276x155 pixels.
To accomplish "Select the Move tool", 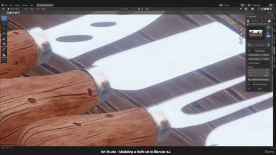I will pyautogui.click(x=4, y=29).
